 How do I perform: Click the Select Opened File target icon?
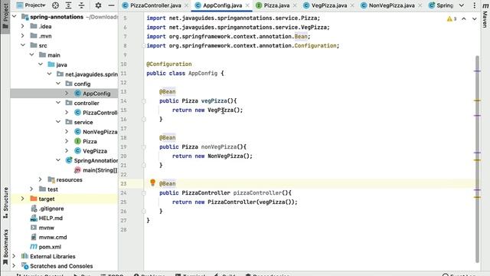coord(55,5)
